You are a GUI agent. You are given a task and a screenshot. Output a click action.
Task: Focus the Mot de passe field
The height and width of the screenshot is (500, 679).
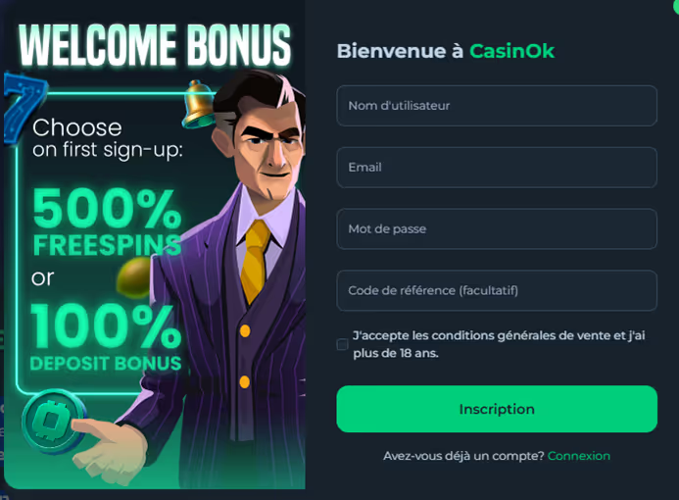coord(497,228)
